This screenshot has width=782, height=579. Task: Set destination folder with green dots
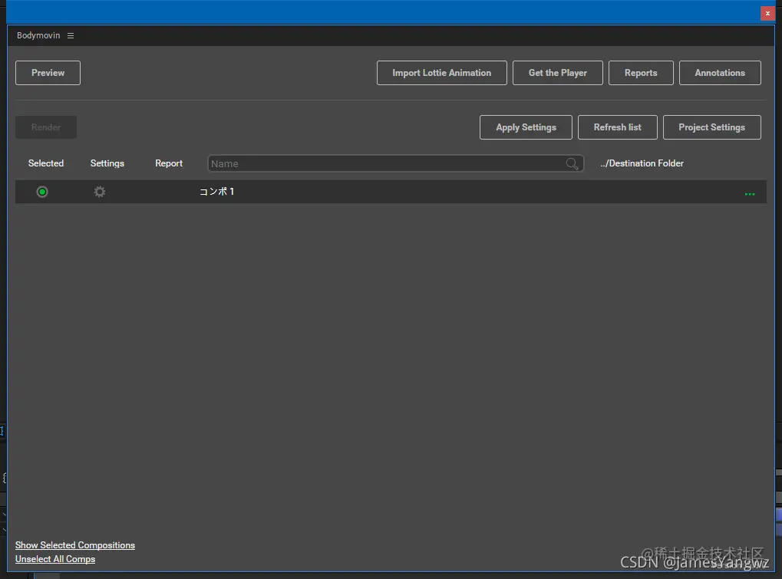pos(750,194)
